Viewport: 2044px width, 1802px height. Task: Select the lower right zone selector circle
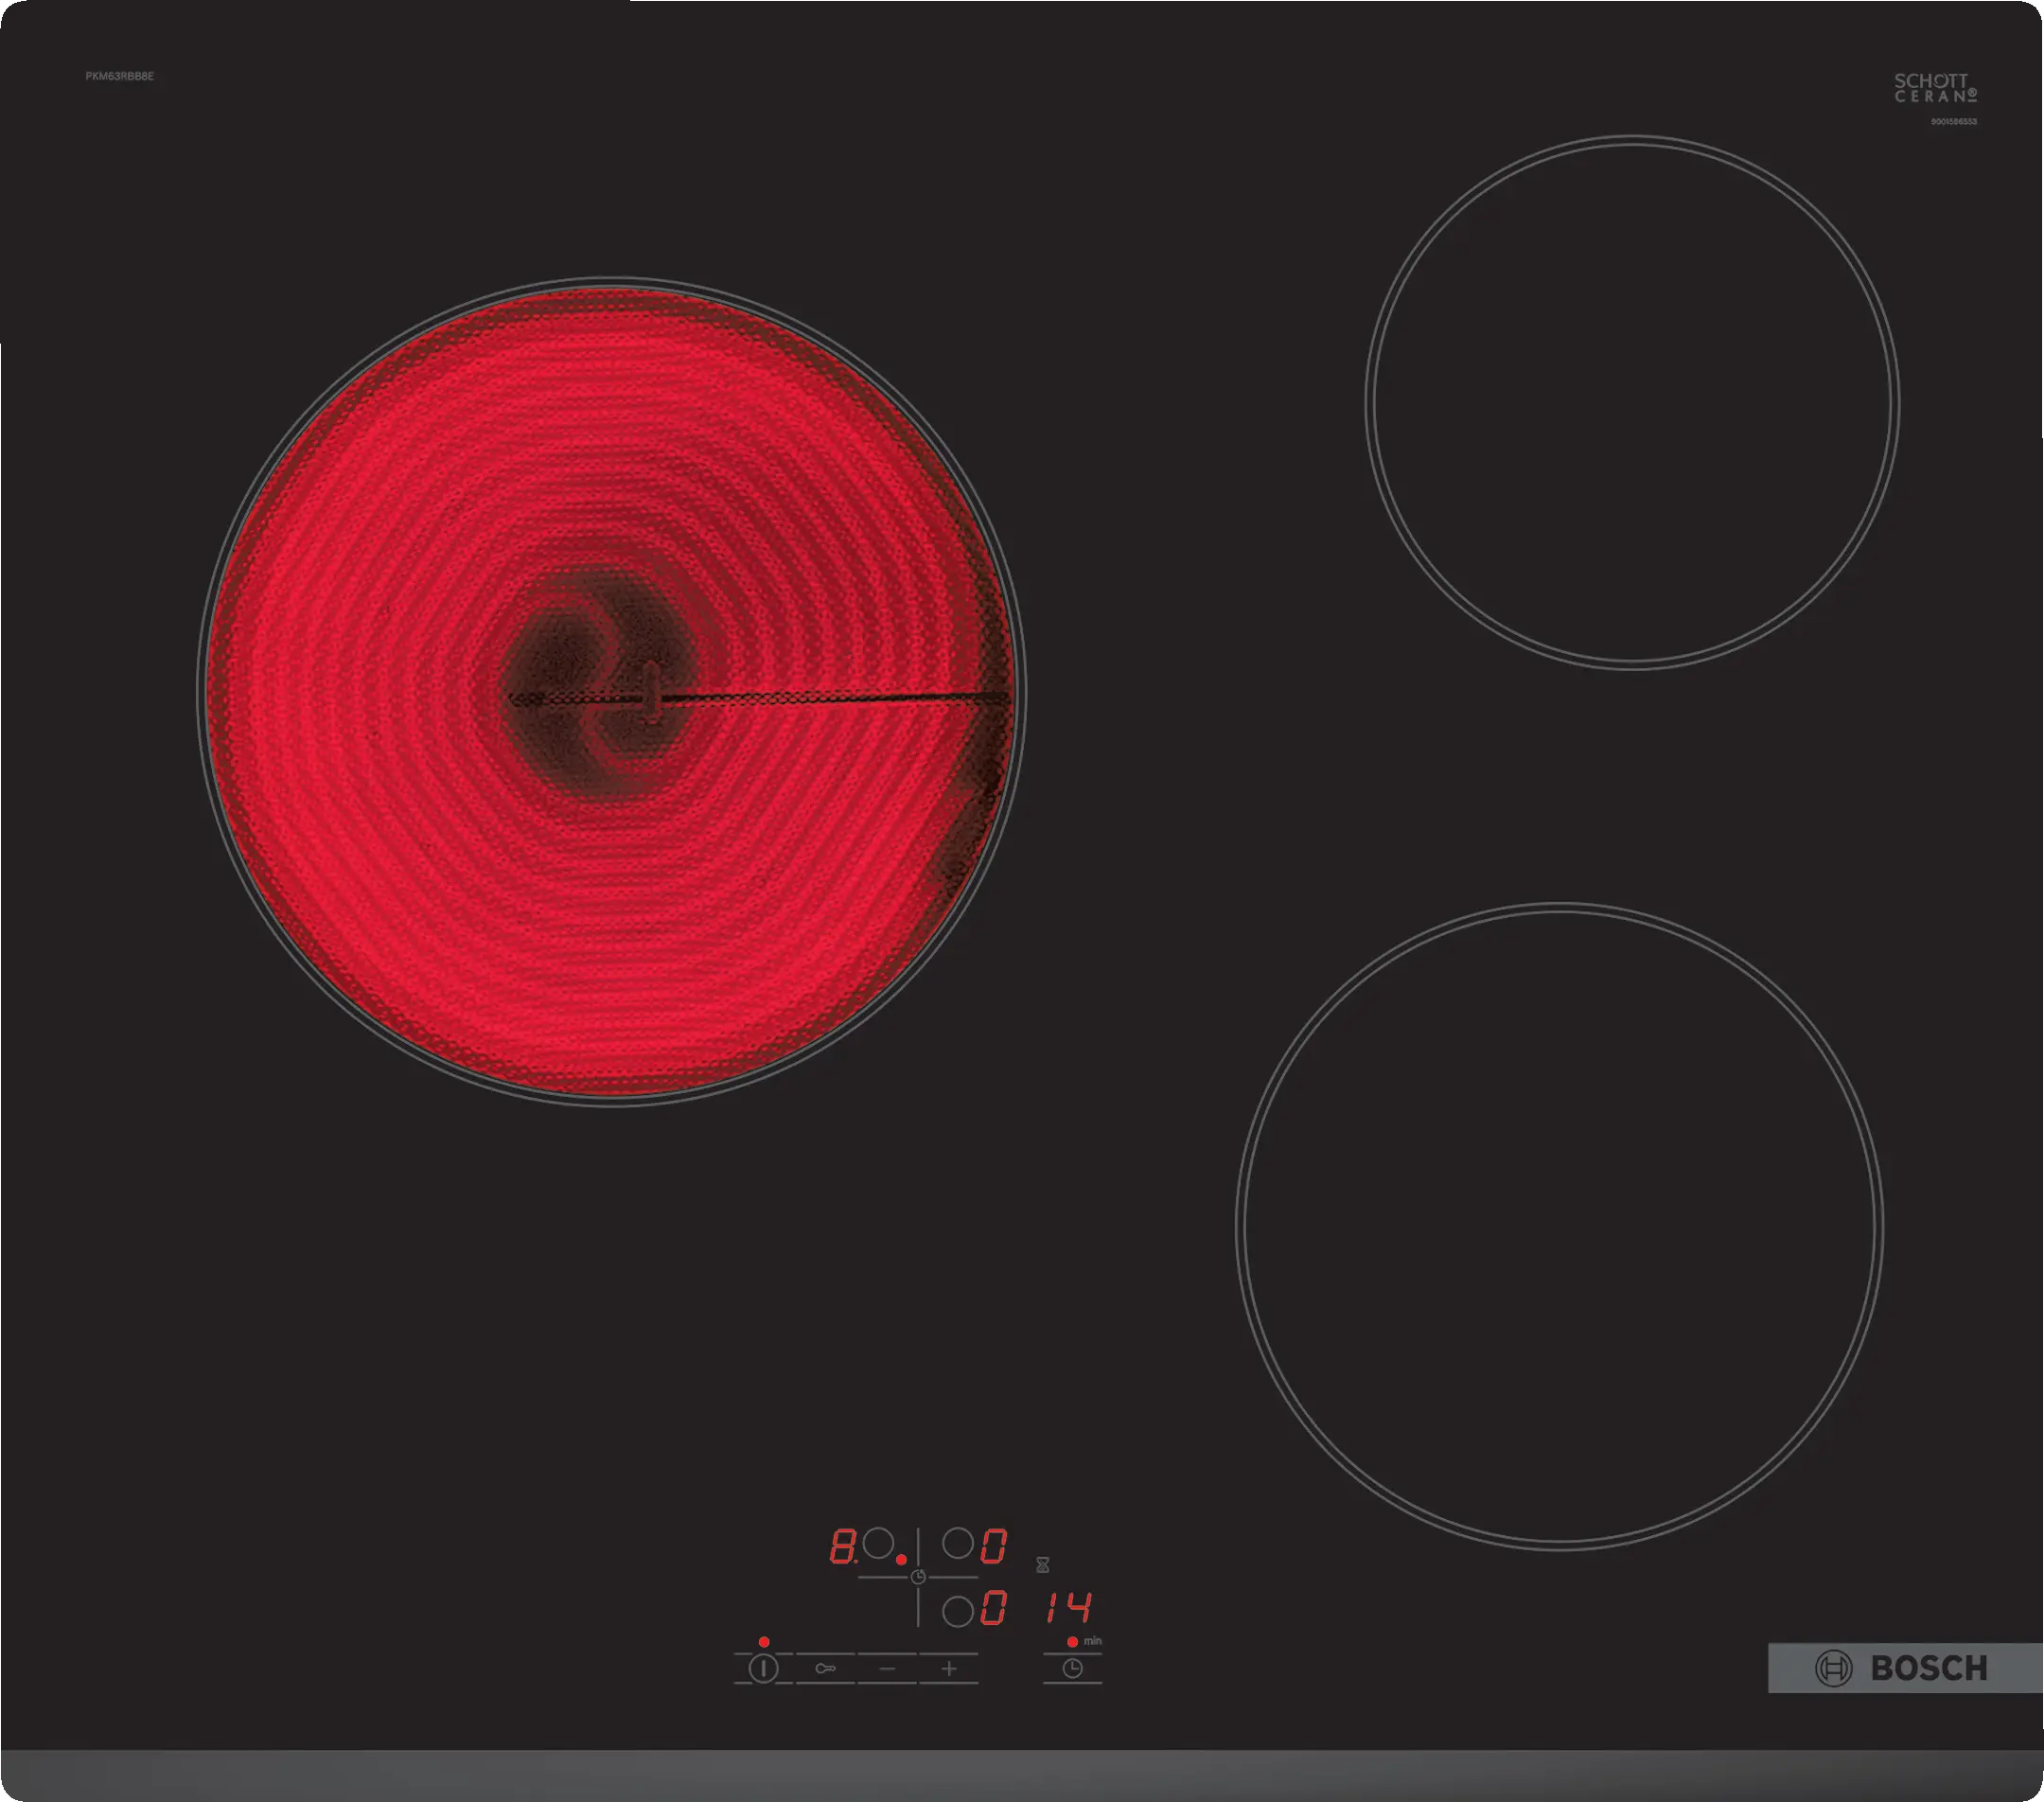pos(958,1611)
